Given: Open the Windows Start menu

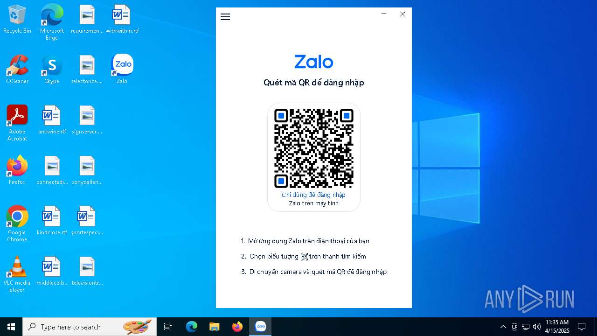Looking at the screenshot, I should coord(11,327).
